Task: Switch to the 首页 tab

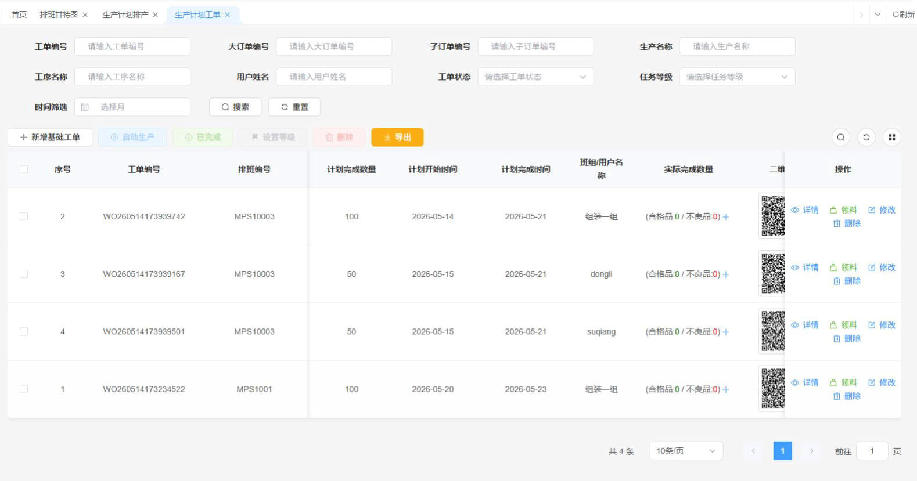Action: pos(19,15)
